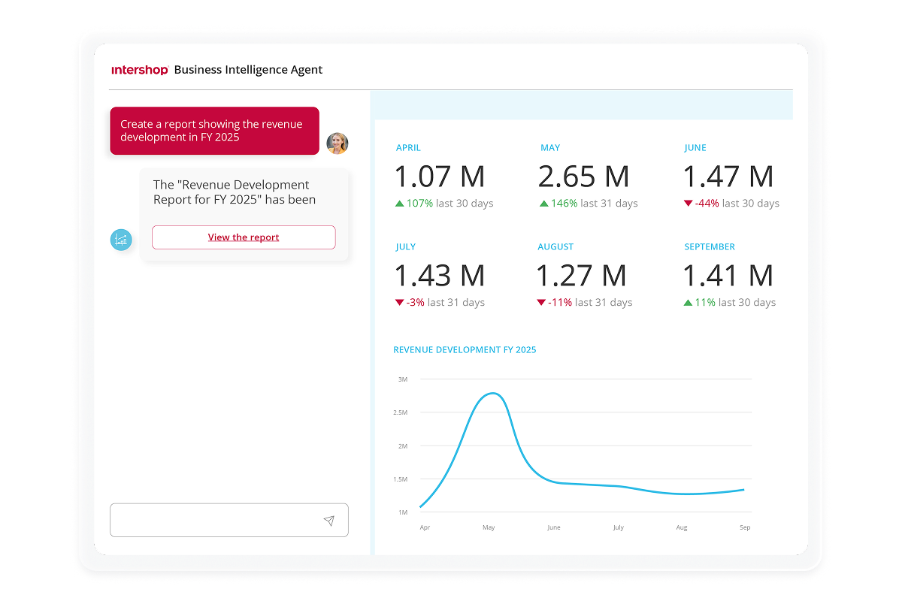Click the REVENUE DEVELOPMENT FY 2025 chart title
902x601 pixels.
pos(465,350)
